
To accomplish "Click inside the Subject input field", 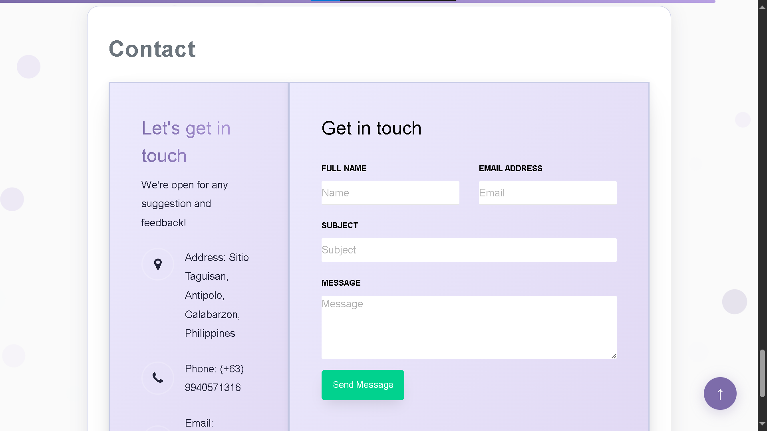I will 469,250.
